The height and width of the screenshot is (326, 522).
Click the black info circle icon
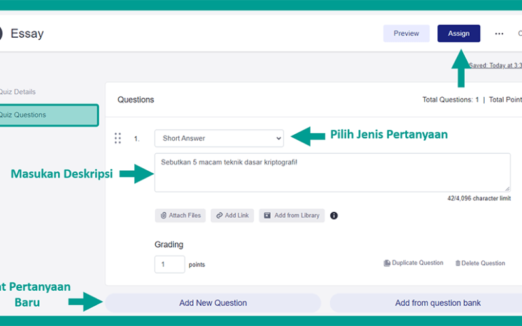[x=333, y=216]
